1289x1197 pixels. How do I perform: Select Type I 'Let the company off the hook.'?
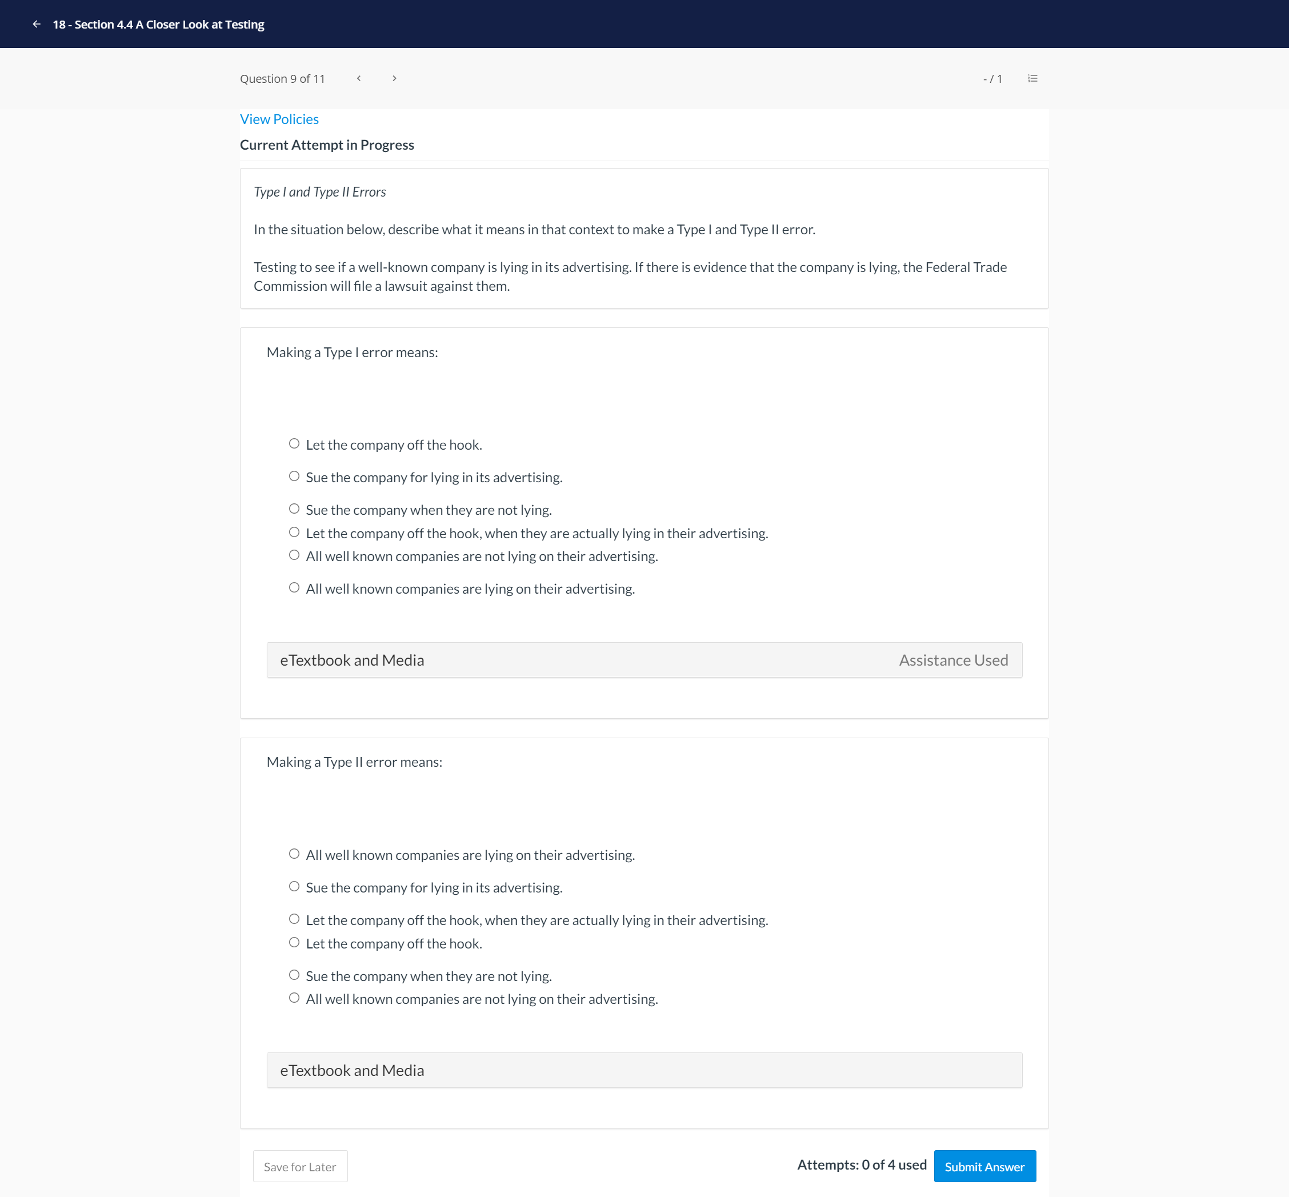(x=294, y=444)
